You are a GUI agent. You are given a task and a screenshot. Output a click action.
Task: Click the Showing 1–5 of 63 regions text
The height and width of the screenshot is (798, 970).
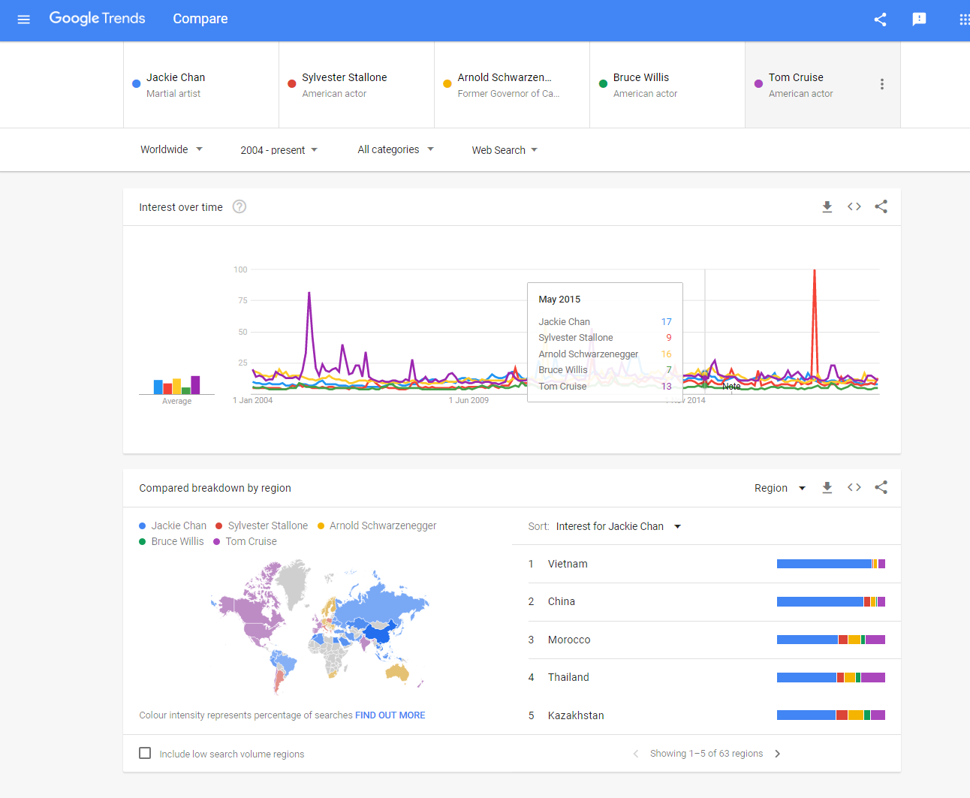(x=706, y=754)
